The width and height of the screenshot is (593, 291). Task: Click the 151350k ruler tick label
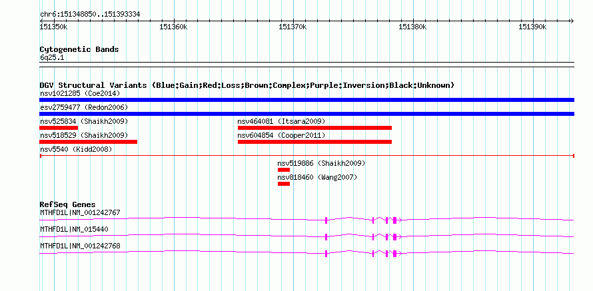[x=54, y=27]
